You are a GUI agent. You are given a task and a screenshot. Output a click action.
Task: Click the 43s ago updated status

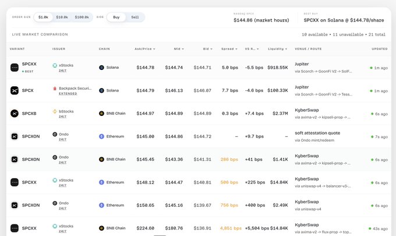pyautogui.click(x=378, y=228)
